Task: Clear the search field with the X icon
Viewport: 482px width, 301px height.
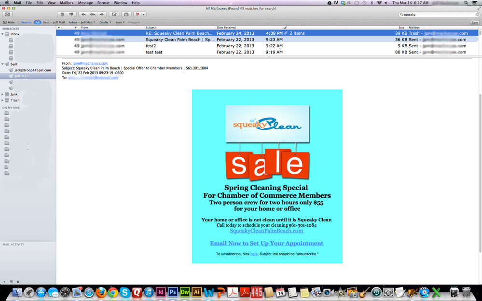Action: click(x=477, y=14)
